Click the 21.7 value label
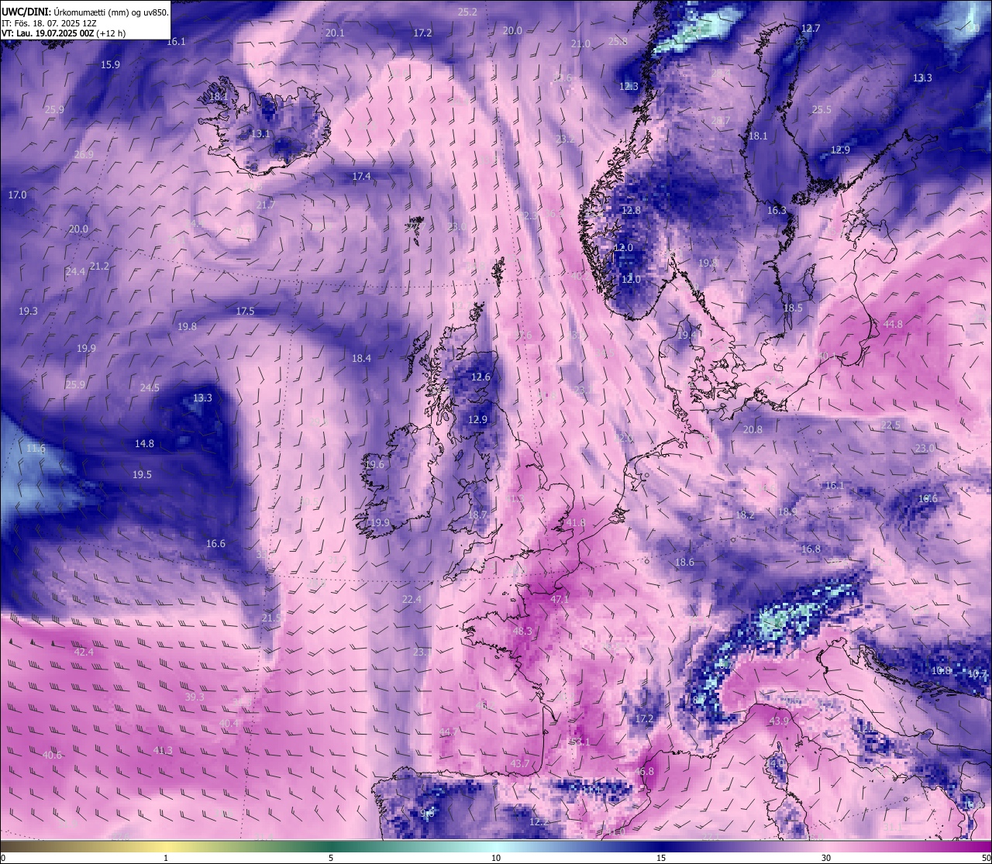Viewport: 992px width, 864px height. (x=265, y=205)
